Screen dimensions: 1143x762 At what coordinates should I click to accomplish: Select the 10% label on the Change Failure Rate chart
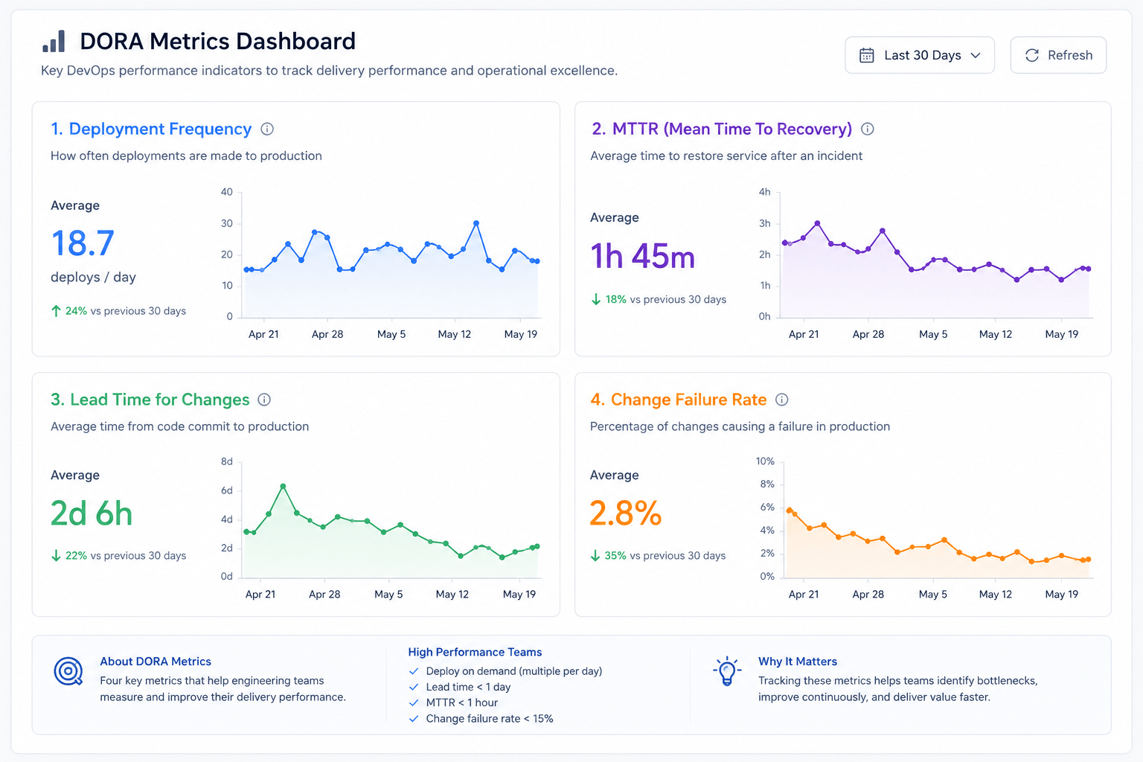(765, 461)
